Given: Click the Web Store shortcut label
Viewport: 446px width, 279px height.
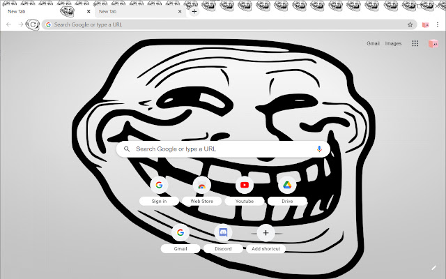Looking at the screenshot, I should (201, 201).
